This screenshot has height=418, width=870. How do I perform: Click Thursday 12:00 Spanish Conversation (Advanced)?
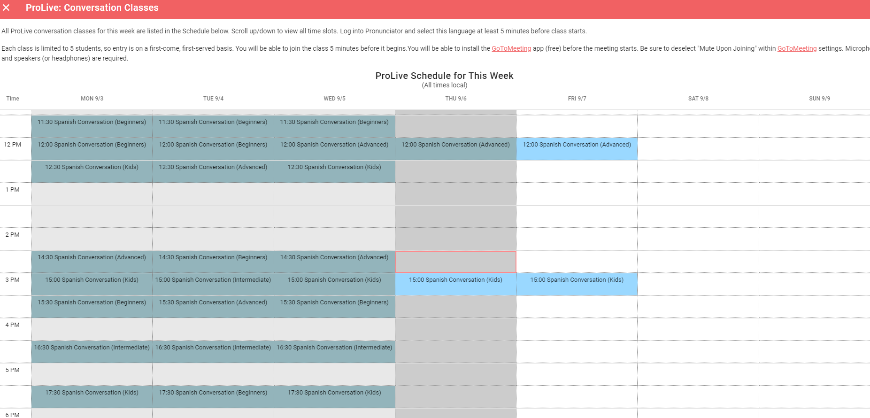click(455, 148)
